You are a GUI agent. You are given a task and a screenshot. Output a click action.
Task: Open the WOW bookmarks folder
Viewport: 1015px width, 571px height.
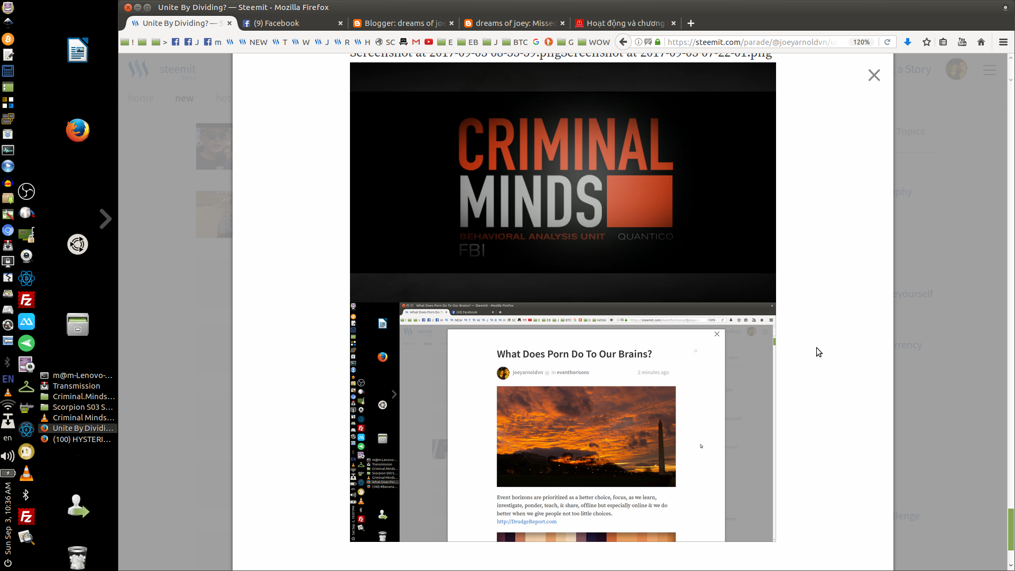(x=594, y=42)
